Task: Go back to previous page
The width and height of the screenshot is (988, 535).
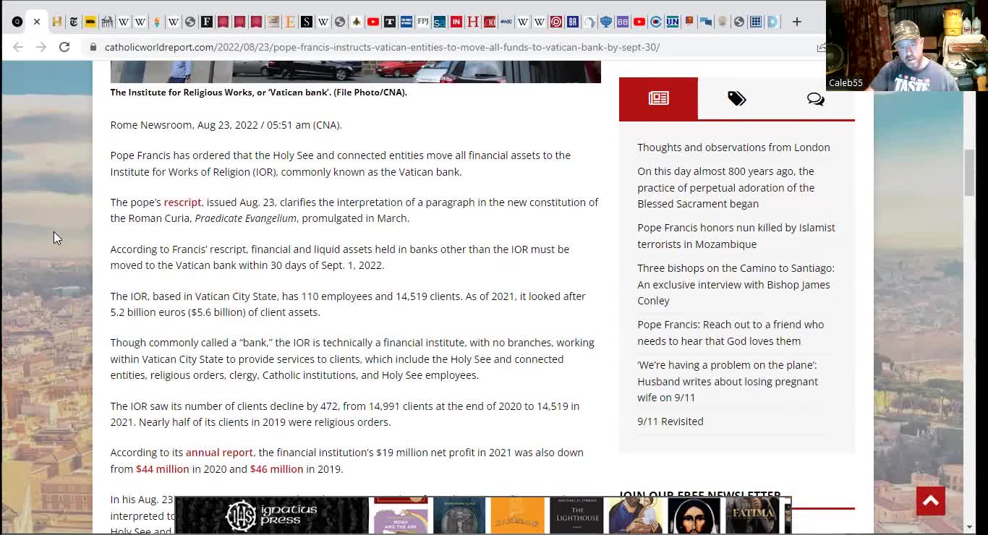Action: coord(18,47)
